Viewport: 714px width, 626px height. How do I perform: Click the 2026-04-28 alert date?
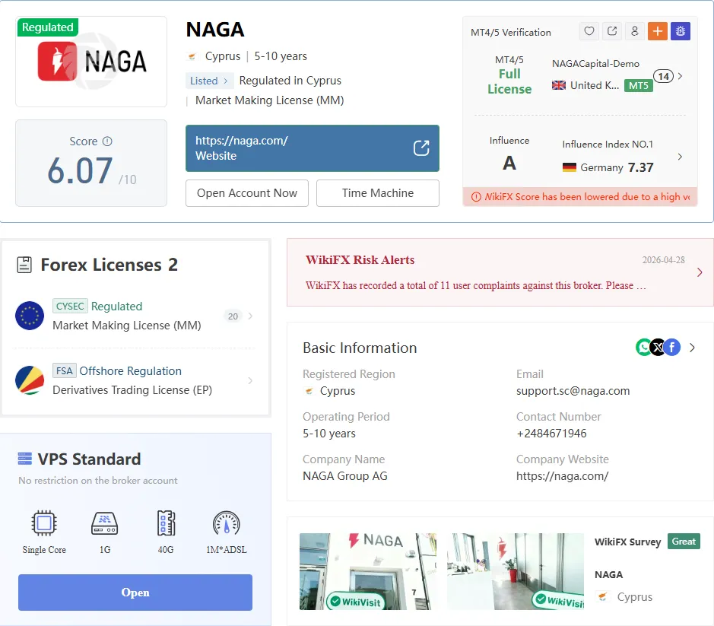664,259
